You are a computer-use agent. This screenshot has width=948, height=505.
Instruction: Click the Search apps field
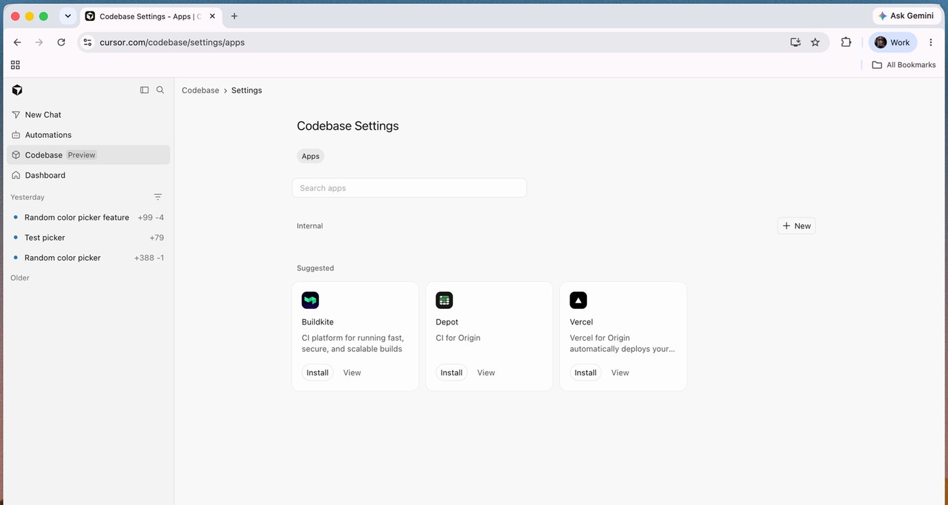pyautogui.click(x=409, y=188)
